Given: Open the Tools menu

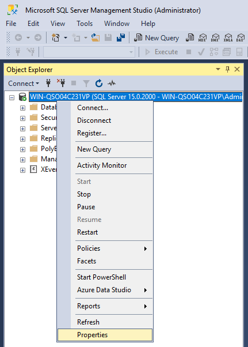Looking at the screenshot, I should [85, 24].
